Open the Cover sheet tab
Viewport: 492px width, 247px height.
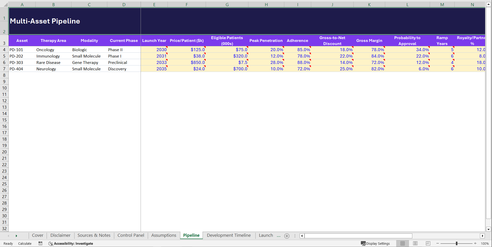(38, 235)
